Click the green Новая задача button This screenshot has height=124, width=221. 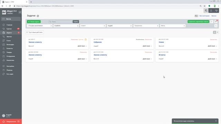pos(34,22)
